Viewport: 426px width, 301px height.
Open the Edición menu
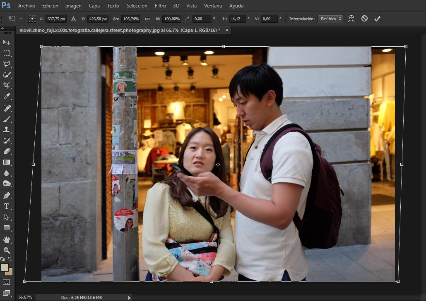click(50, 6)
